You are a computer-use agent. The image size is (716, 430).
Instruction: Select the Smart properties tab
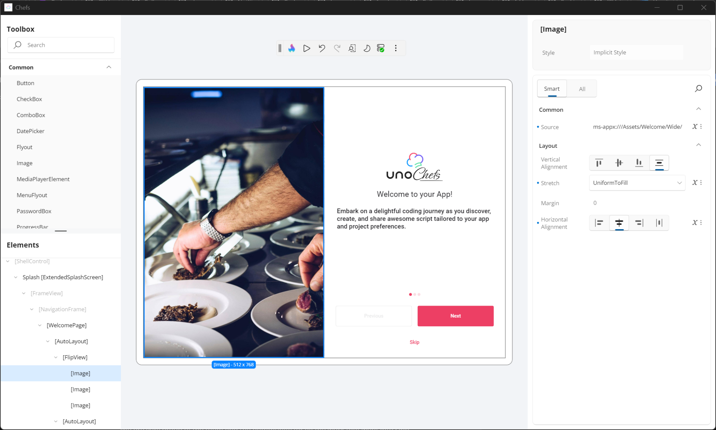(551, 88)
